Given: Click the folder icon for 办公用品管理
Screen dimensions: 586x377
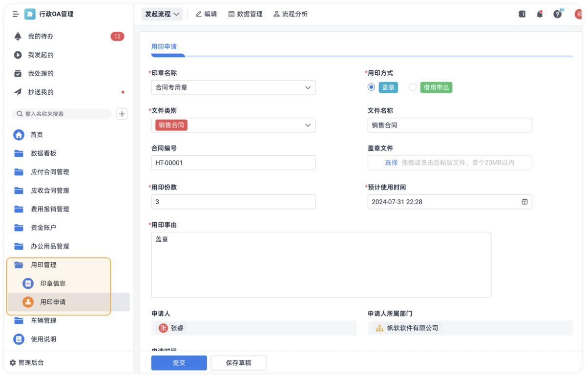Looking at the screenshot, I should pos(19,246).
